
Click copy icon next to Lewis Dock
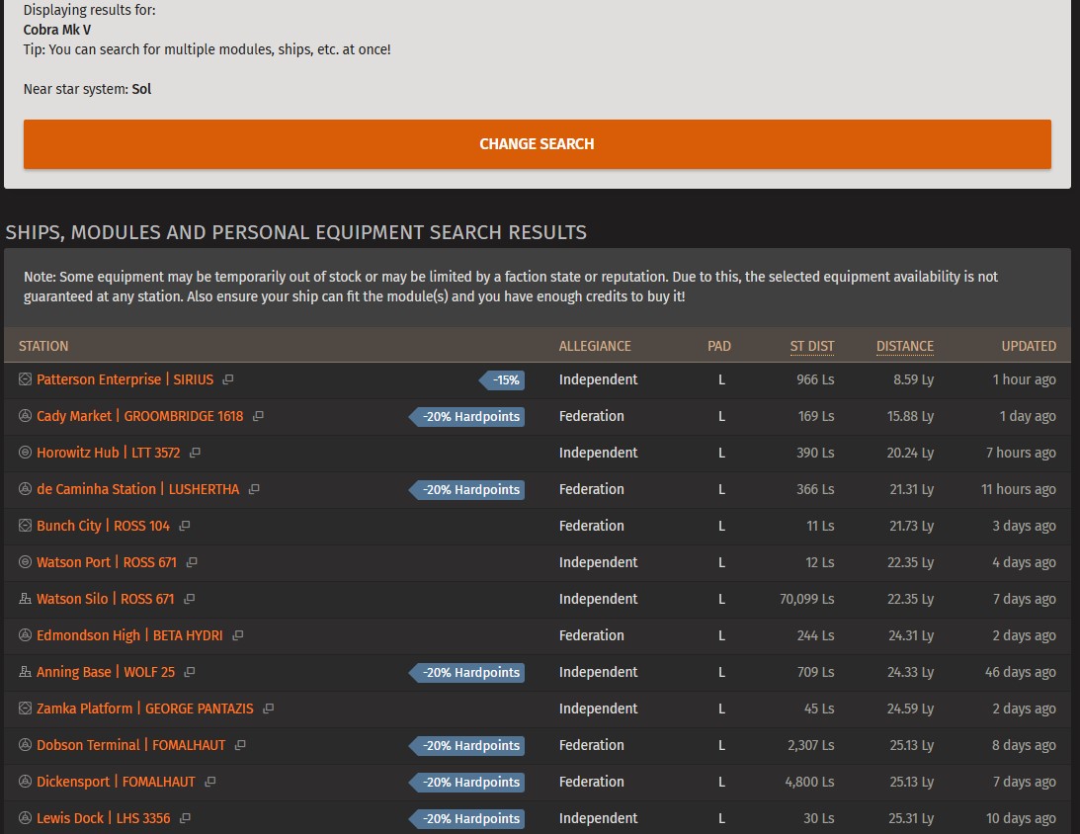185,817
